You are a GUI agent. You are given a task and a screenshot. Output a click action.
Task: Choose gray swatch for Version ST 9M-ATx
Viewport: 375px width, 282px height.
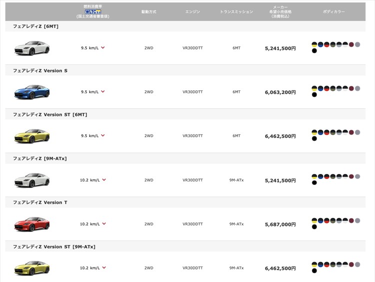(x=357, y=264)
